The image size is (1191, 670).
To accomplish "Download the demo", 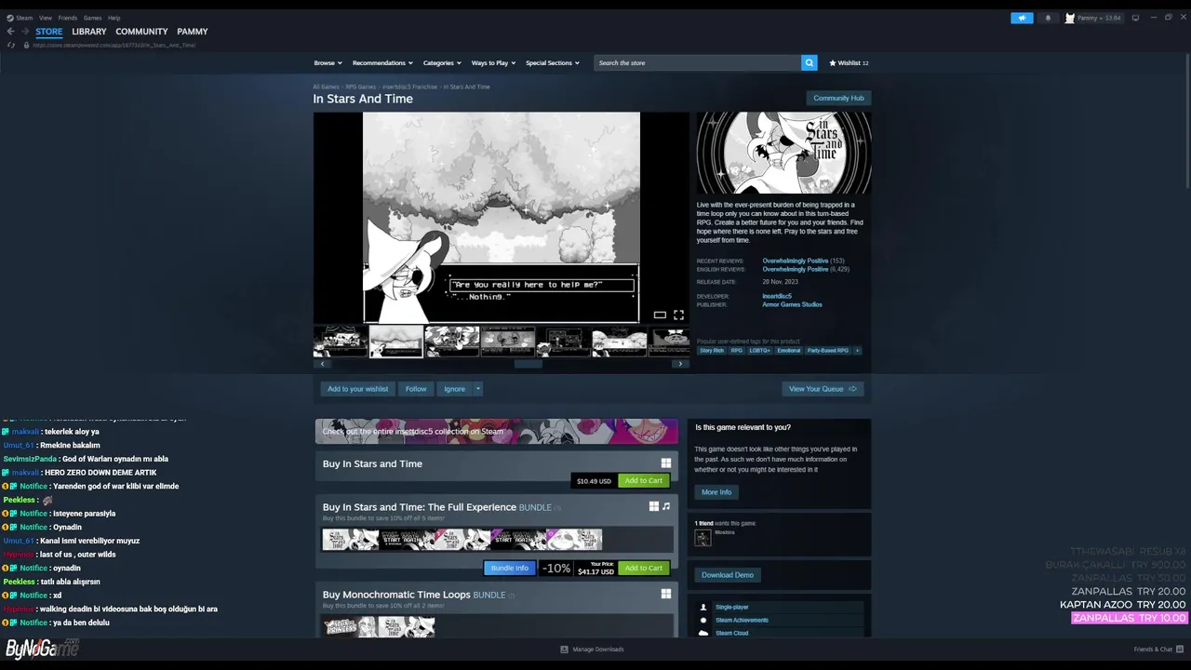I will [728, 575].
